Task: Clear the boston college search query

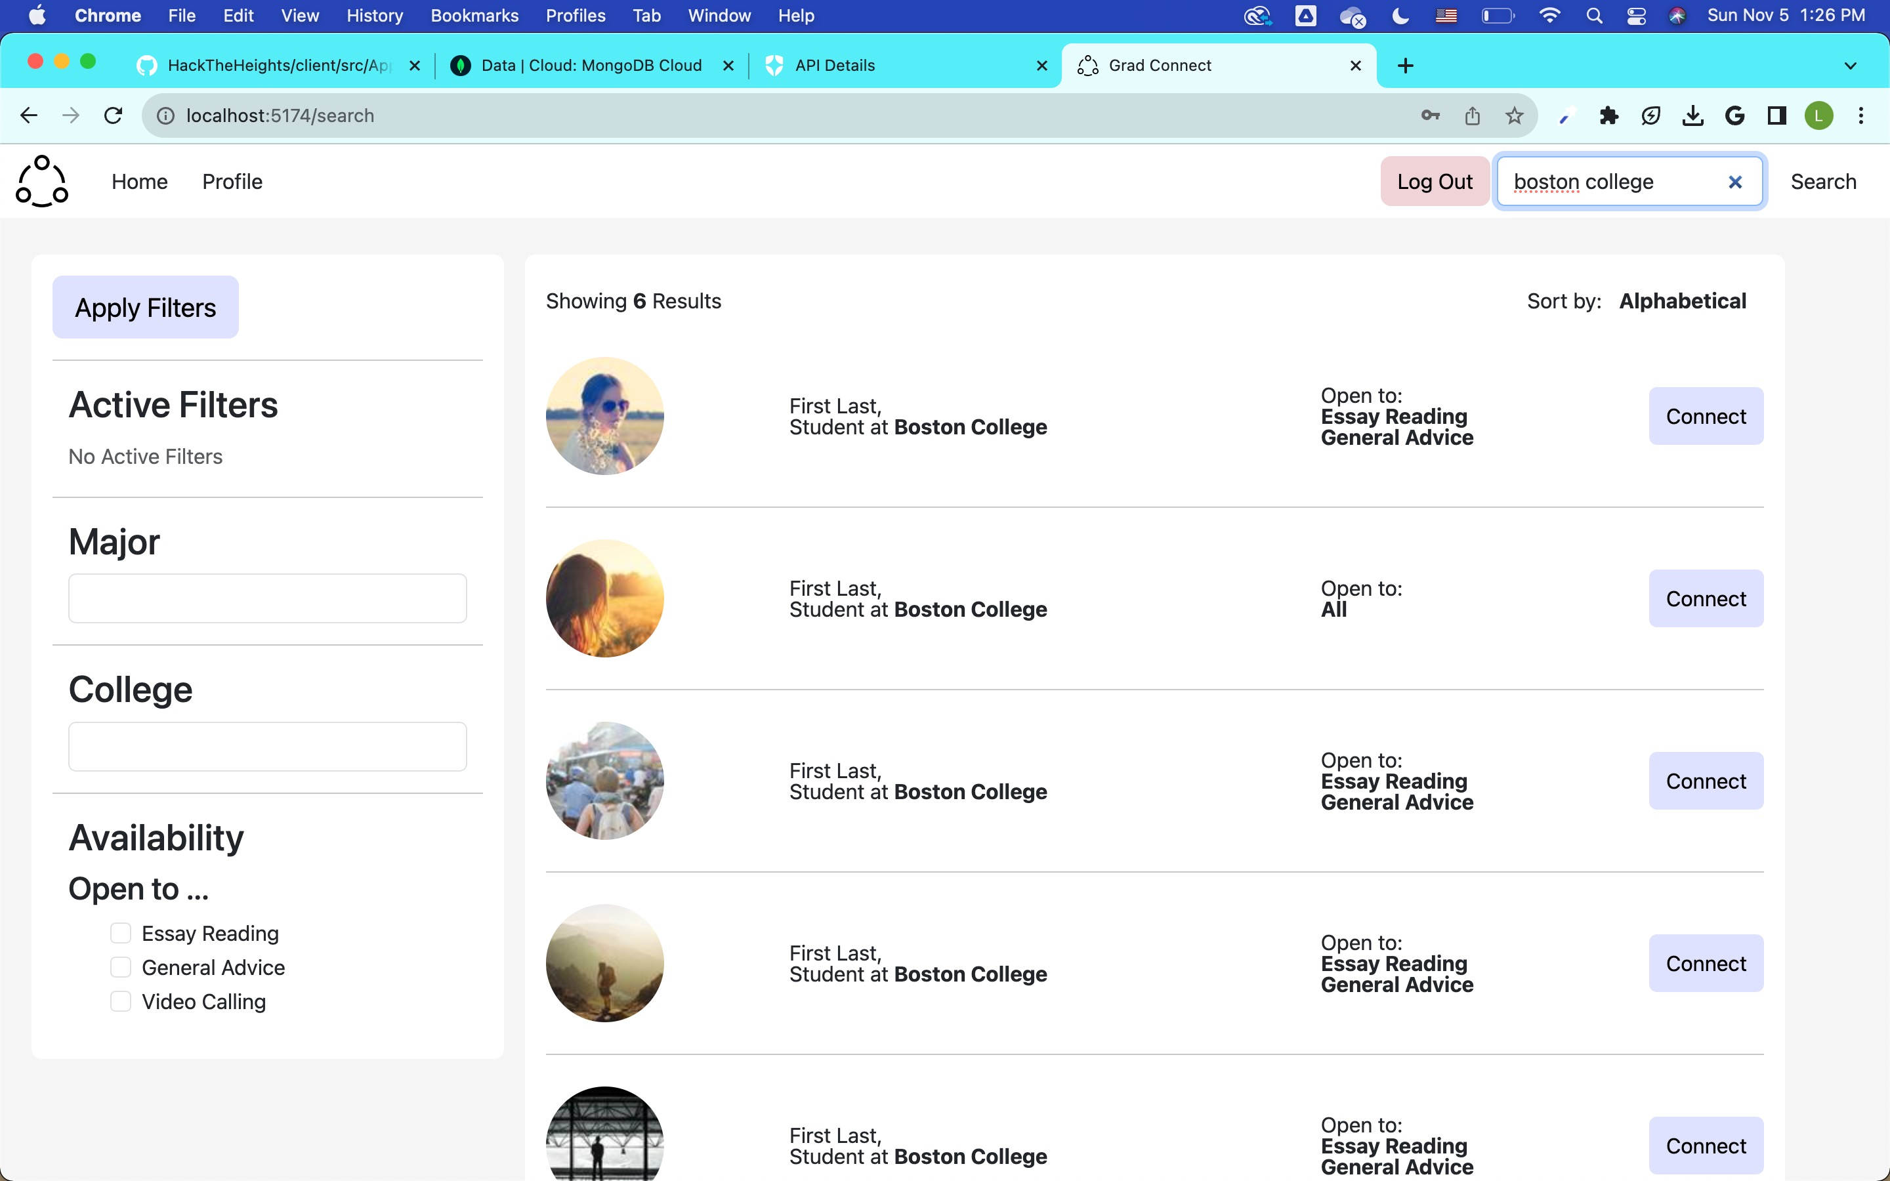Action: coord(1735,181)
